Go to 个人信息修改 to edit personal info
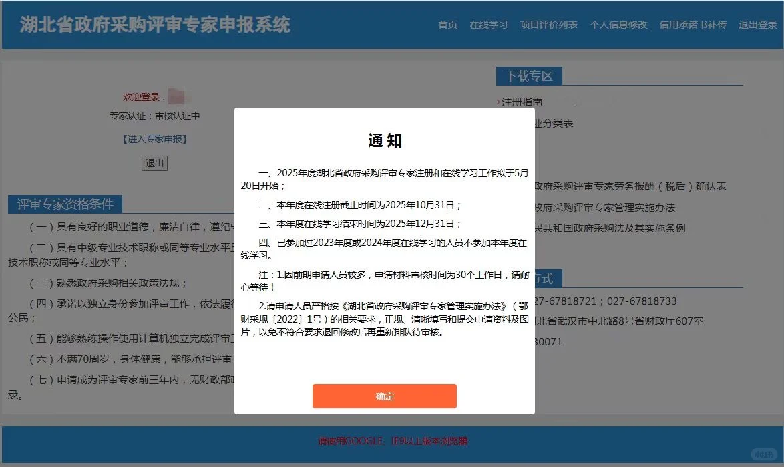 pos(618,25)
